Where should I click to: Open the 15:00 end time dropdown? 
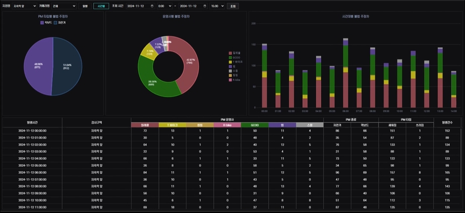pyautogui.click(x=217, y=6)
